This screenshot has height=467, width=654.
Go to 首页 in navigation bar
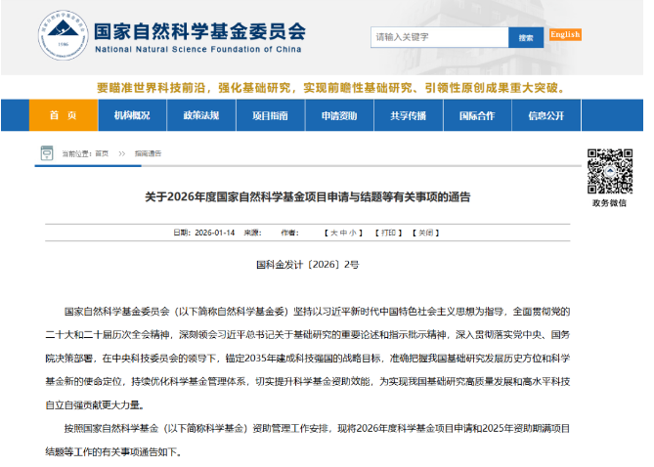click(64, 115)
